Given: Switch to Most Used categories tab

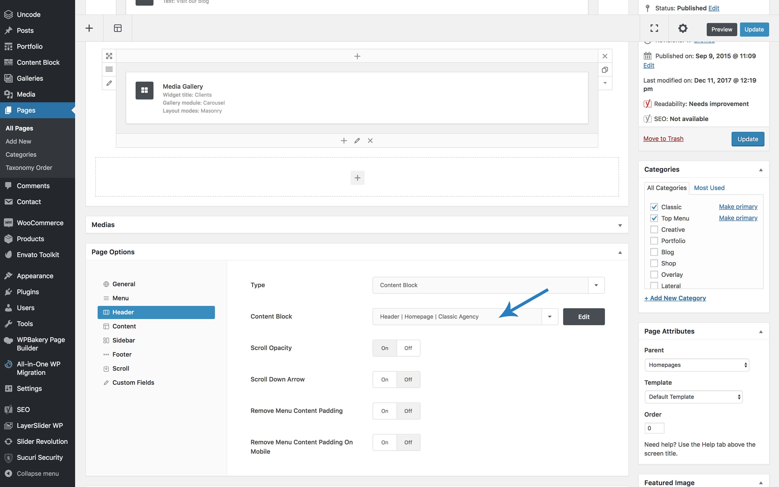Looking at the screenshot, I should (709, 188).
